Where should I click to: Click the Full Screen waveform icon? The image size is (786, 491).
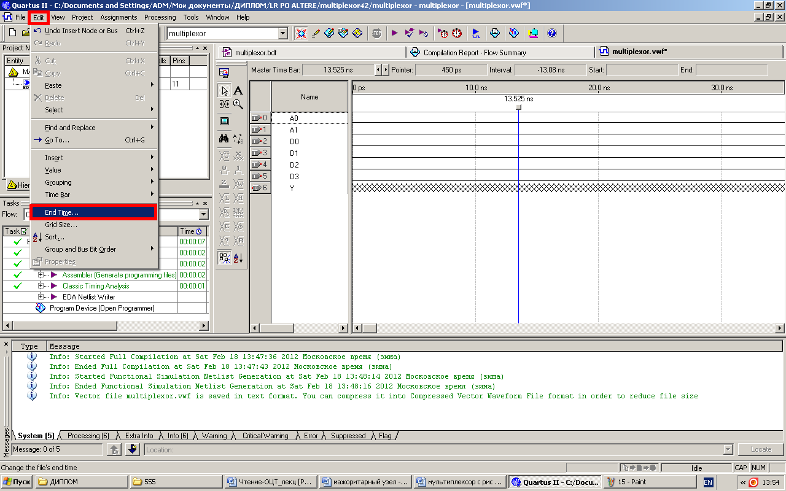(x=224, y=122)
